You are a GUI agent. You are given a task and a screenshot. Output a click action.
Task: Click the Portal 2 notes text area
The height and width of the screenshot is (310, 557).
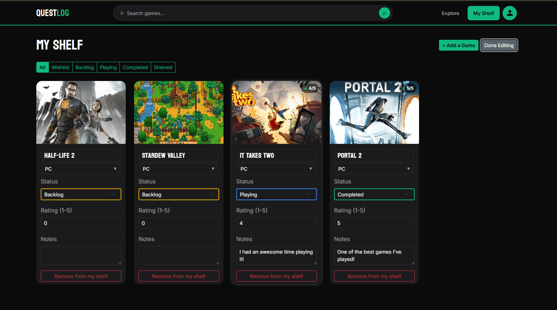pyautogui.click(x=374, y=255)
